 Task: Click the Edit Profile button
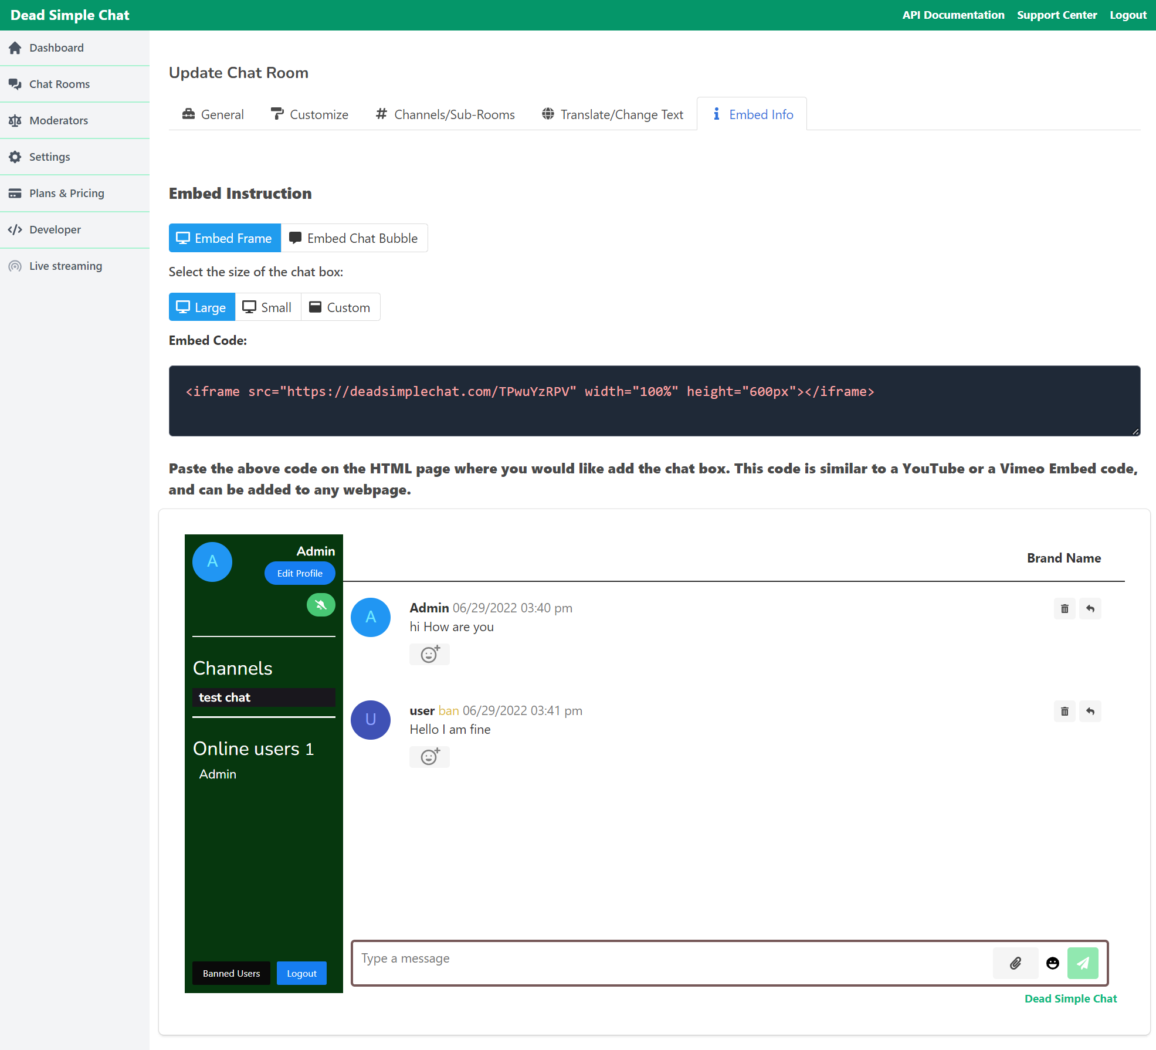point(300,573)
